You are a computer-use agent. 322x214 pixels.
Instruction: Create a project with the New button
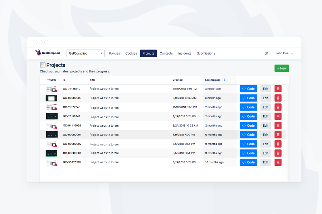pyautogui.click(x=282, y=68)
